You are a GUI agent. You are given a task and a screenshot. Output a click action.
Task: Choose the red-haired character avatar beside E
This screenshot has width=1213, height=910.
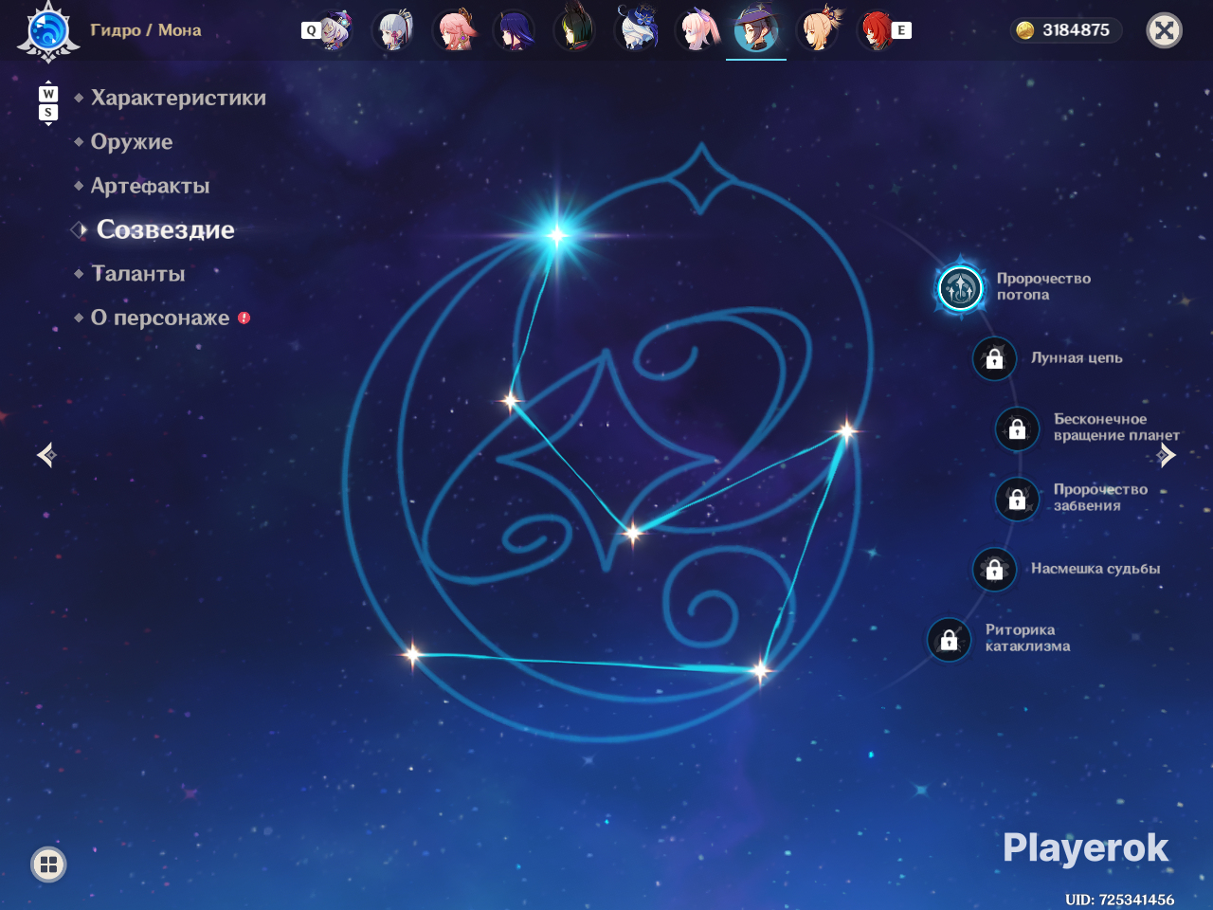point(877,30)
